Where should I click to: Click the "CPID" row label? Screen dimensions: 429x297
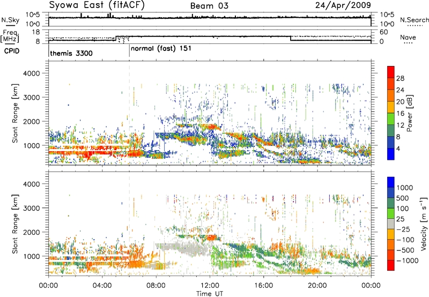(12, 51)
